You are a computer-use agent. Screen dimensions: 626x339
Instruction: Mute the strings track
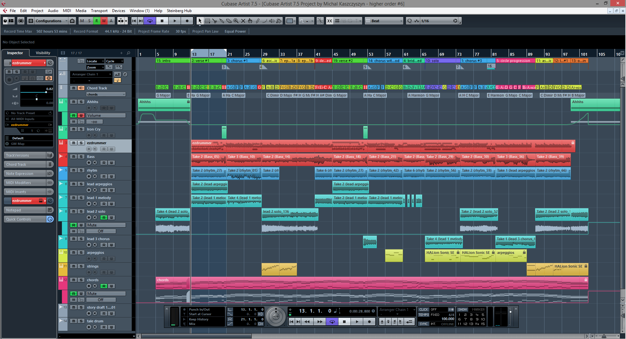(74, 266)
